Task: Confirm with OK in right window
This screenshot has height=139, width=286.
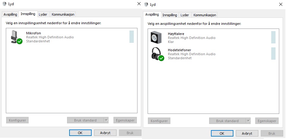Action: [222, 133]
